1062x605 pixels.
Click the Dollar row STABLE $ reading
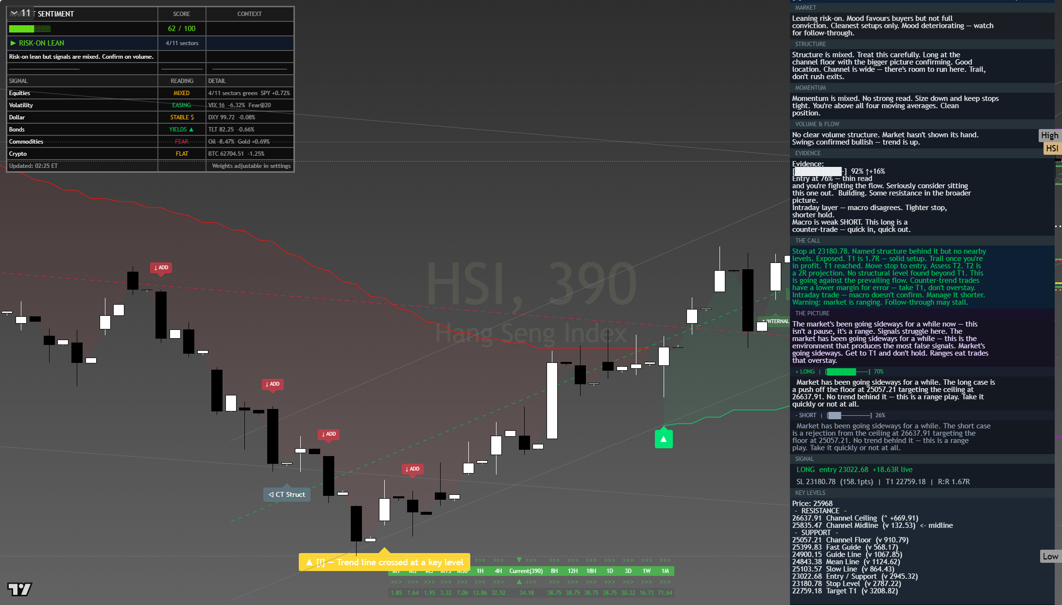tap(182, 117)
